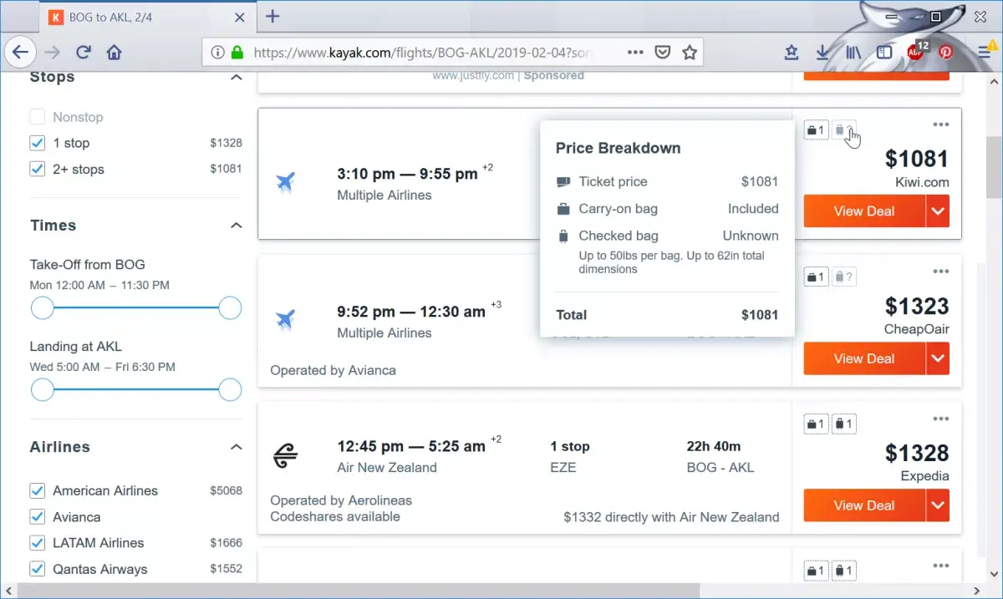
Task: Adjust Landing at AKL earliest slider handle
Action: 42,390
